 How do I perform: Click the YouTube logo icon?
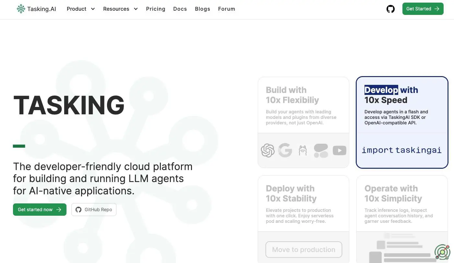click(340, 151)
